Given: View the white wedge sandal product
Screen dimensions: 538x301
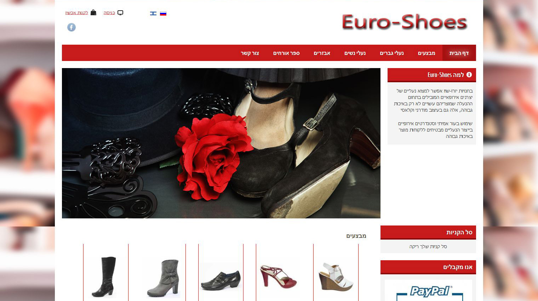Looking at the screenshot, I should tap(336, 277).
